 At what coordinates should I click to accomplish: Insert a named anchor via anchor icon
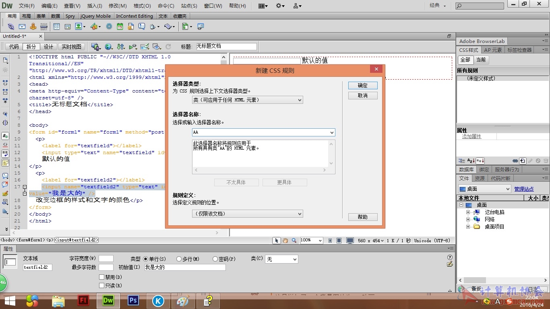(33, 26)
